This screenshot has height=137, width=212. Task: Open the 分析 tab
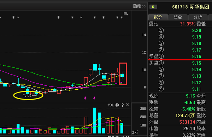198,17
